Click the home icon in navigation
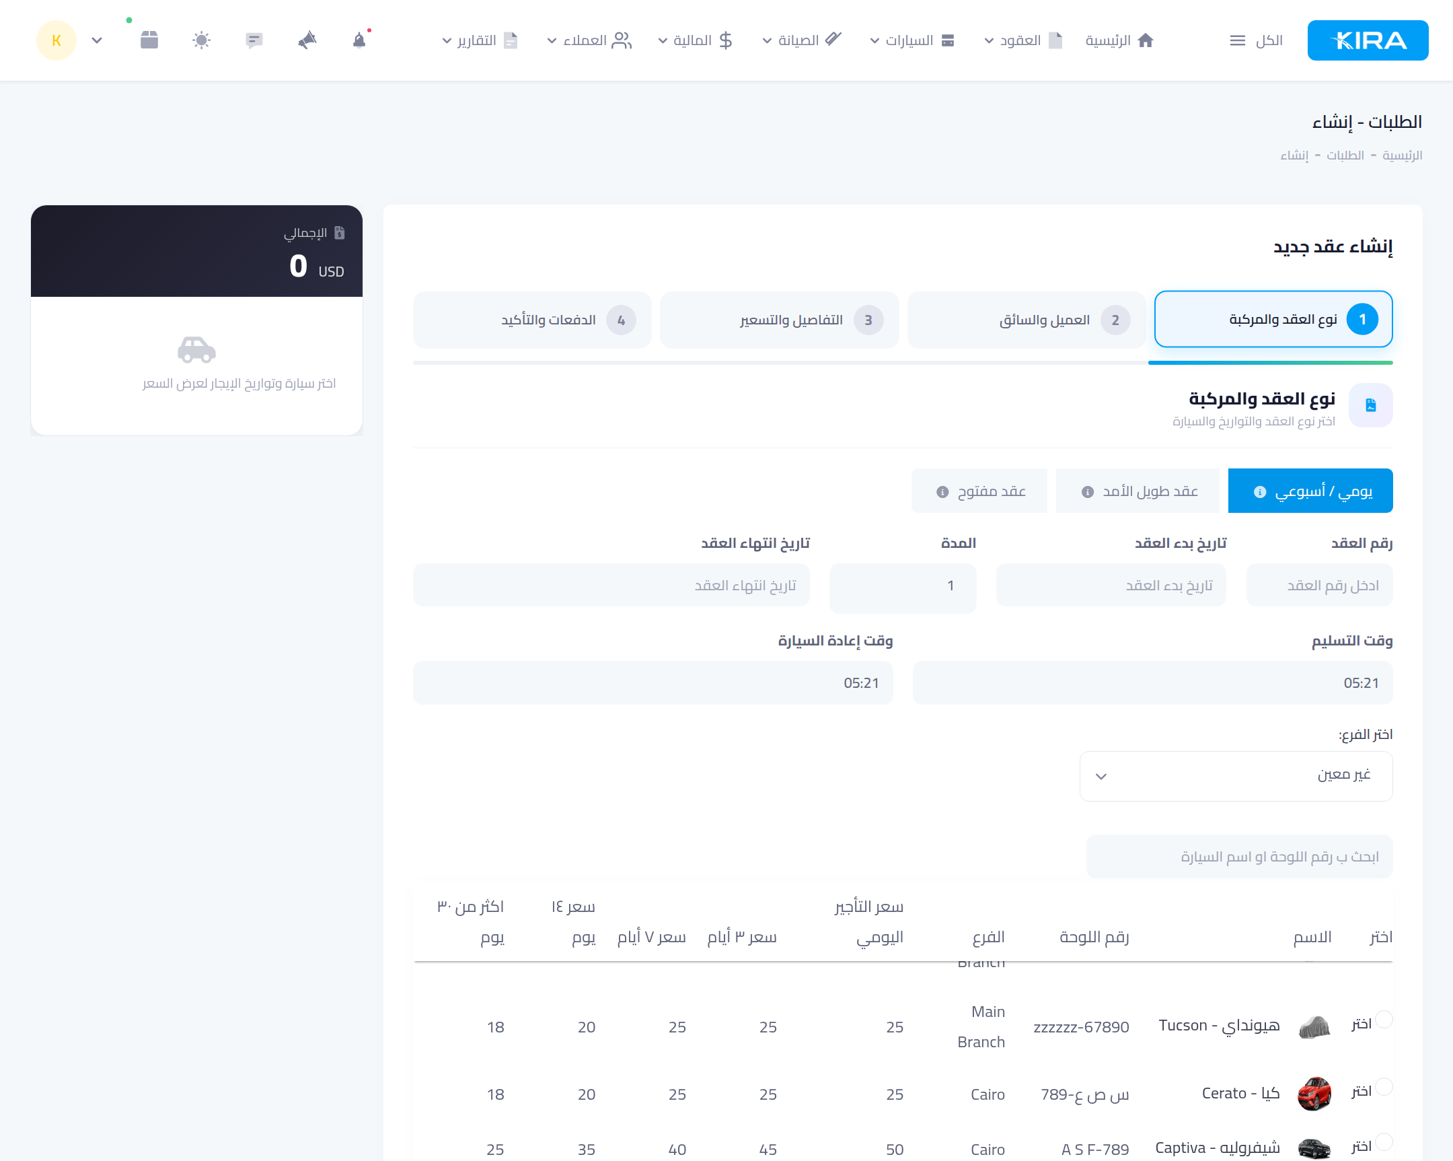 pos(1145,40)
